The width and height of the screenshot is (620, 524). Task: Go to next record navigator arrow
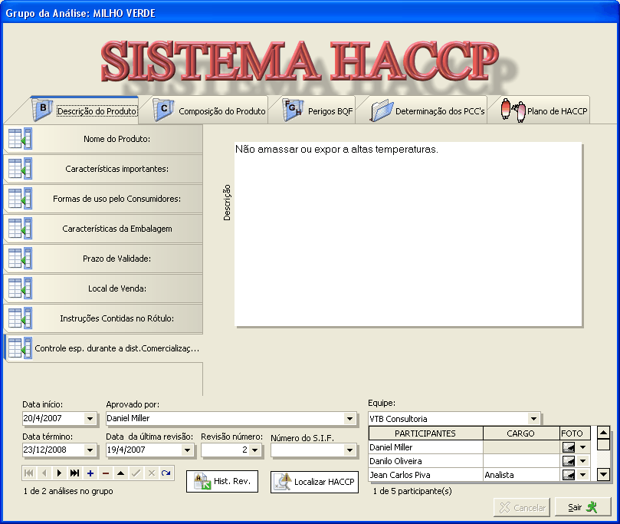(59, 473)
